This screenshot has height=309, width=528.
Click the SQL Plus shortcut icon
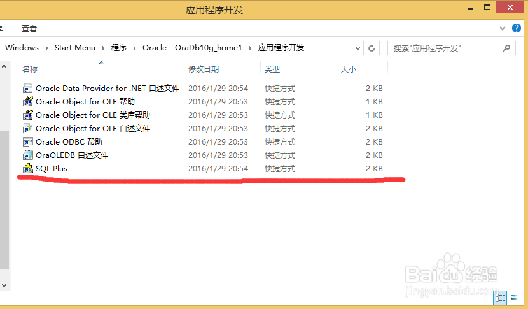click(x=27, y=168)
